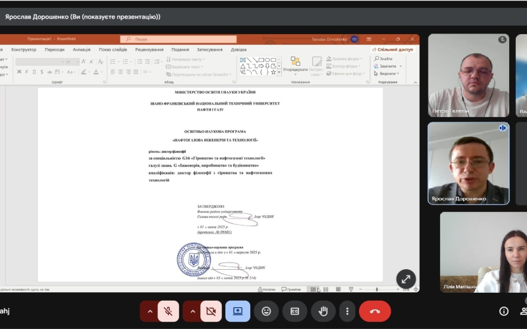The image size is (527, 329).
Task: Leave the call with red hang-up button
Action: (x=375, y=311)
